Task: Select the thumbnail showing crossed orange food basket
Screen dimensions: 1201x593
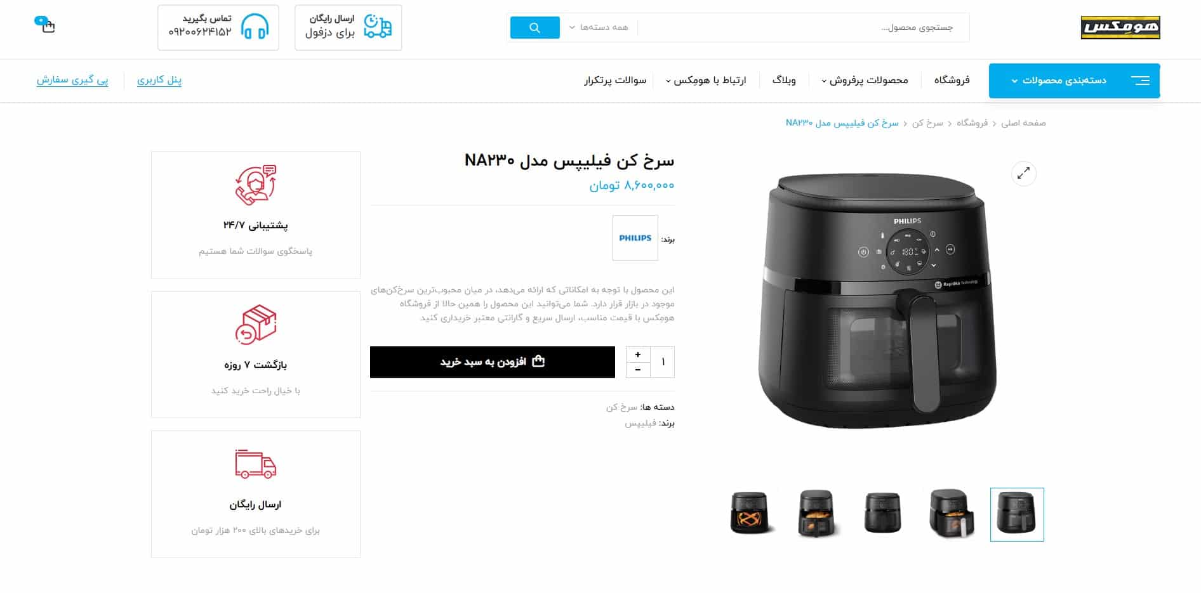Action: coord(751,514)
